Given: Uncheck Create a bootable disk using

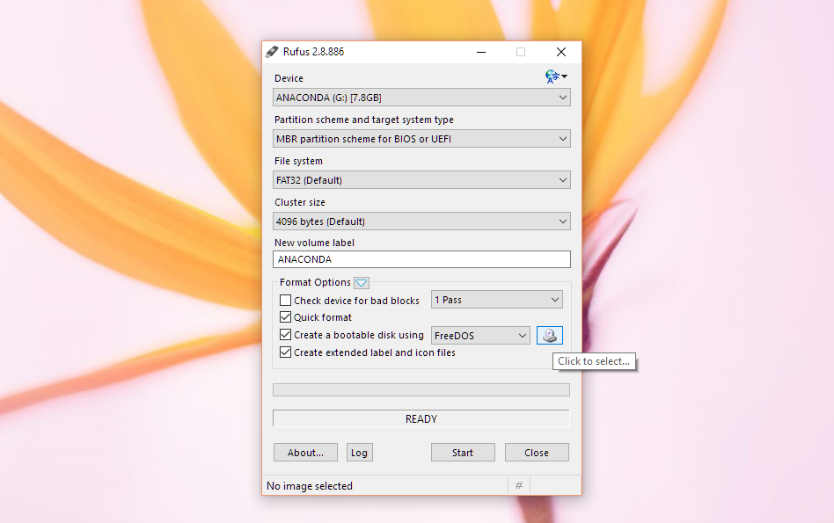Looking at the screenshot, I should coord(285,334).
